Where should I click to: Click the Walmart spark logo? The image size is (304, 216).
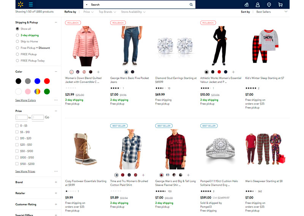20,5
